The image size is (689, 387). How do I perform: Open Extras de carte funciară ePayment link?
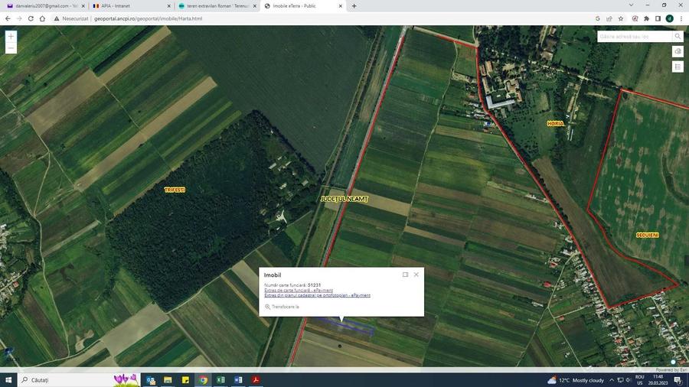coord(299,290)
